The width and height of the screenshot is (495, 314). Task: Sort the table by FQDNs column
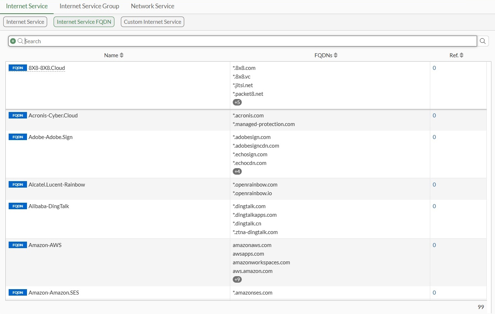point(326,55)
